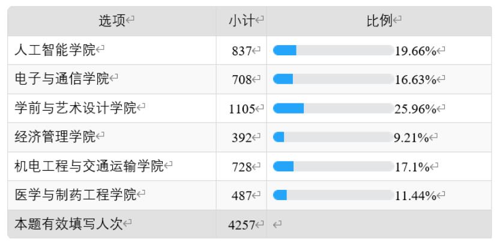This screenshot has height=247, width=503.
Task: Click the 19.66% progress bar
Action: [333, 50]
